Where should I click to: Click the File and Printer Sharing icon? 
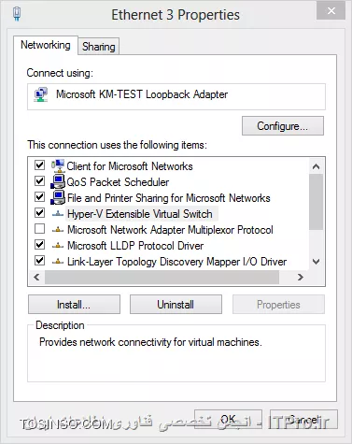coord(58,197)
